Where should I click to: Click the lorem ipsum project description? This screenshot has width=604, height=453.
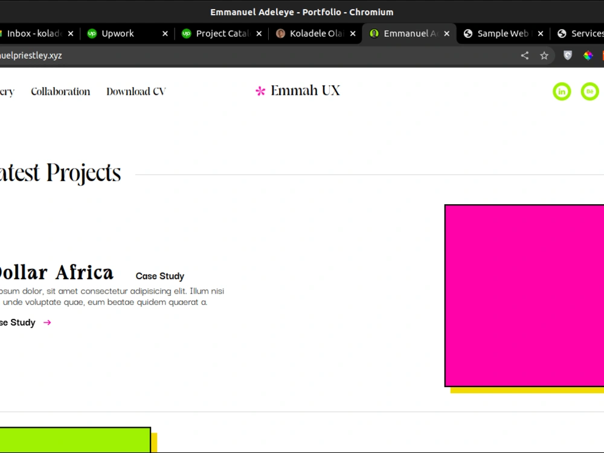pos(112,297)
